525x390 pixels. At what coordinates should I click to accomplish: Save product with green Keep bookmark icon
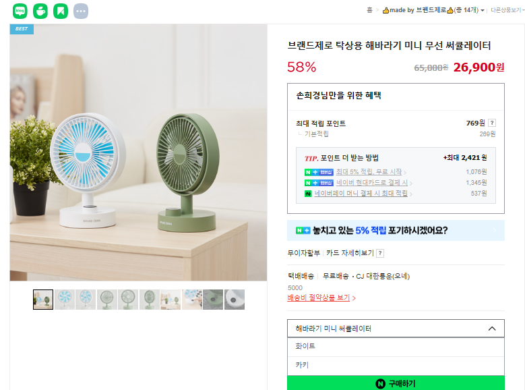tap(61, 11)
